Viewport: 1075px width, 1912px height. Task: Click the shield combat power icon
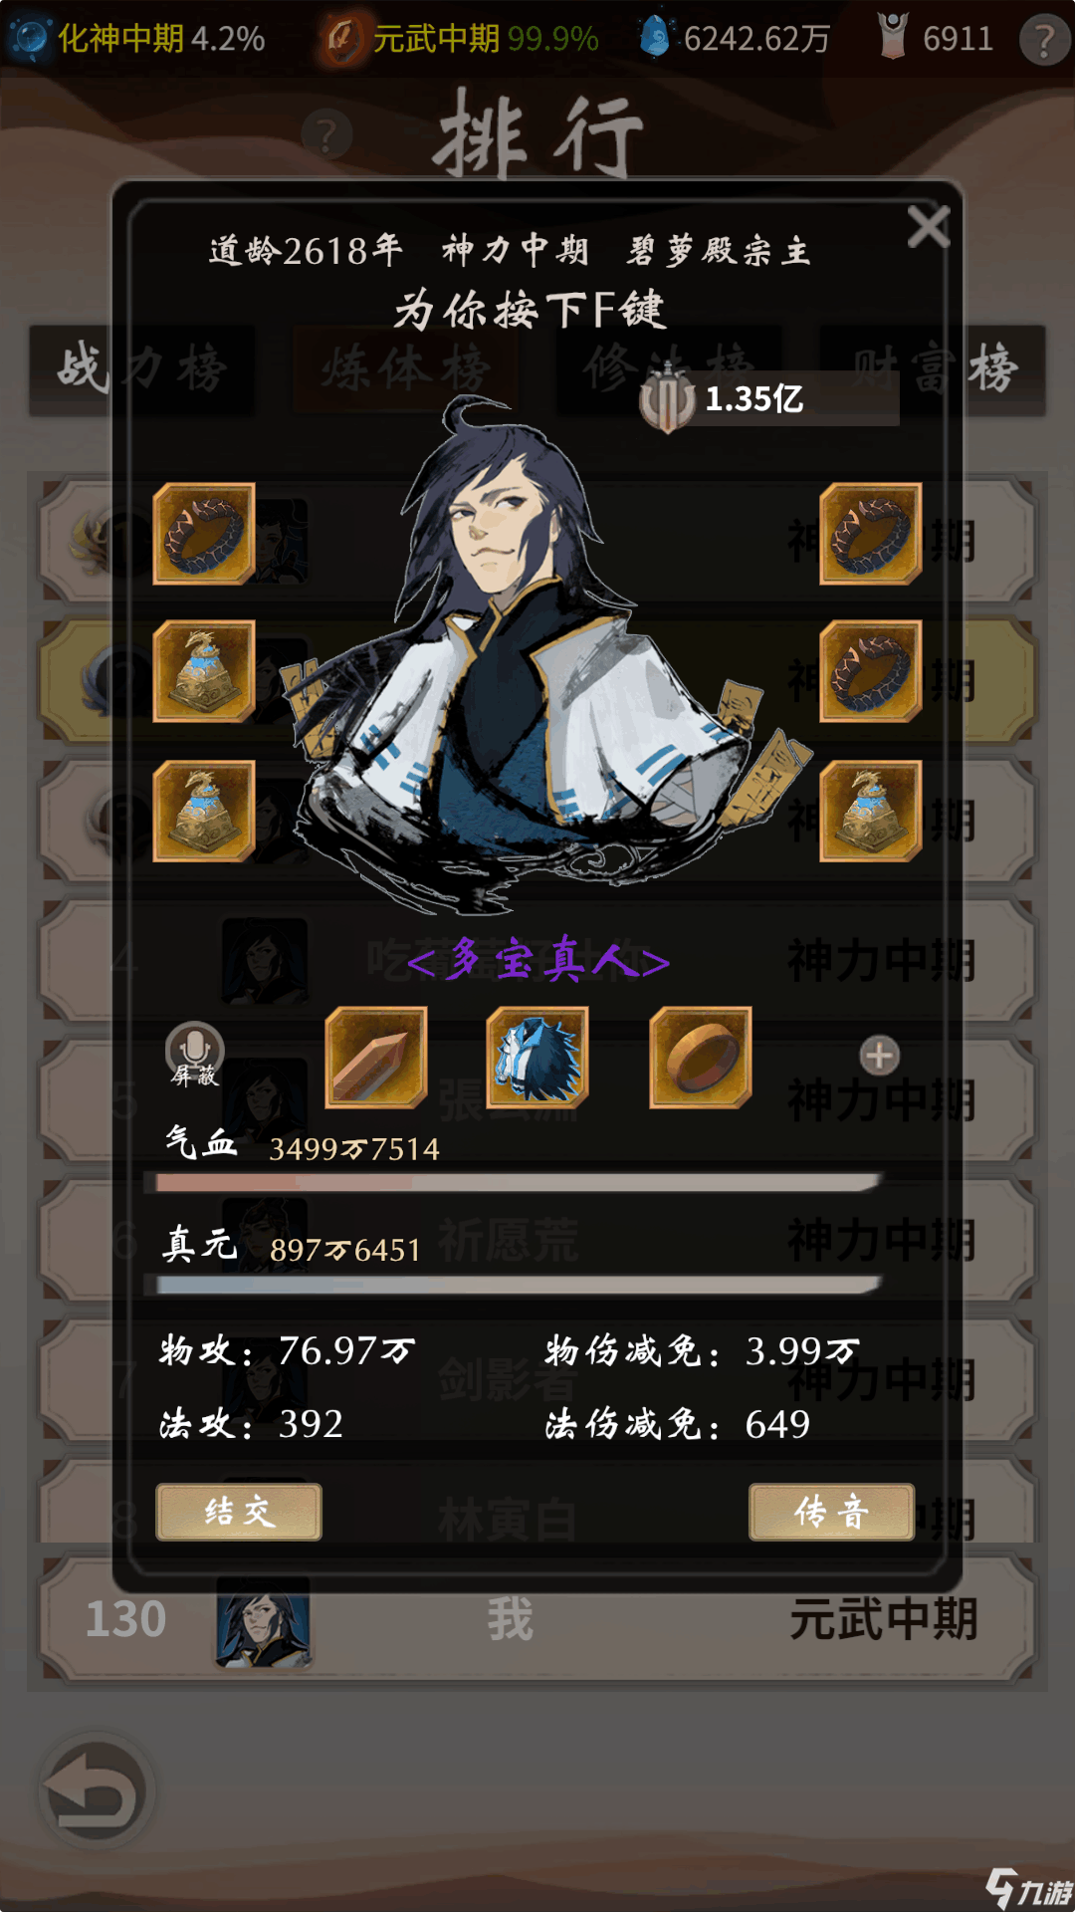pyautogui.click(x=667, y=399)
